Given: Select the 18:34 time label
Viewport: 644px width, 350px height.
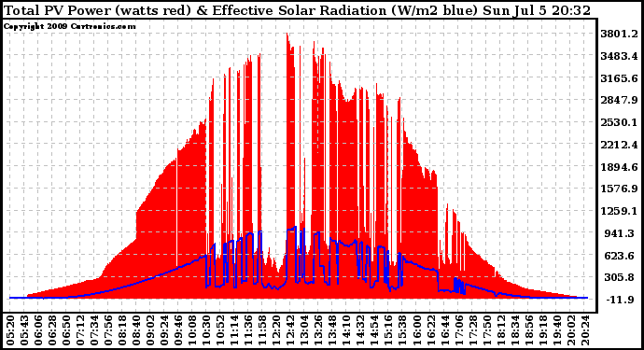Looking at the screenshot, I should [x=514, y=330].
